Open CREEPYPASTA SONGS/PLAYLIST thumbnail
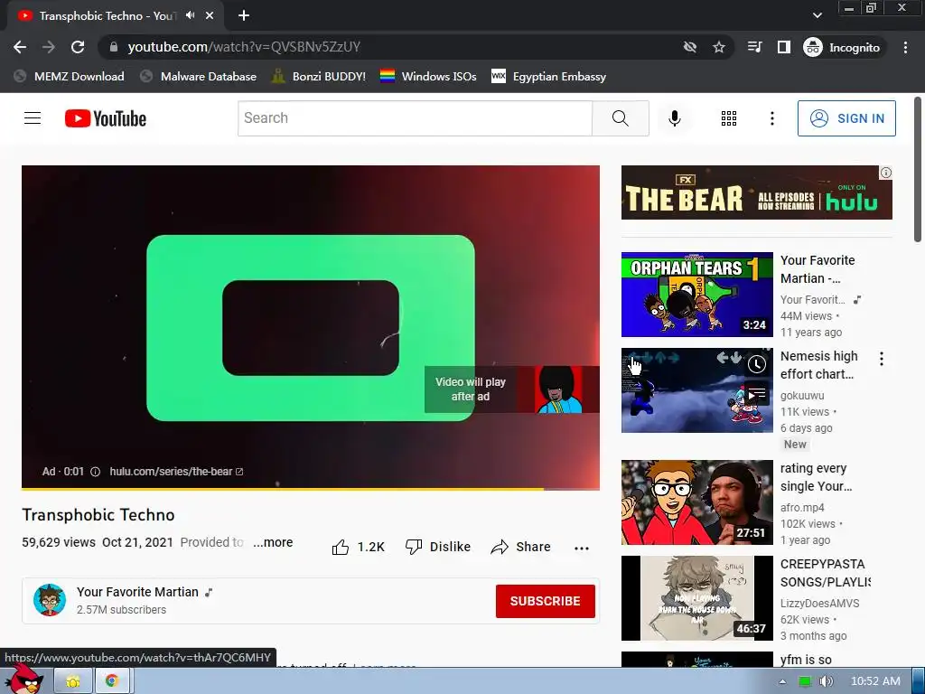 (x=696, y=598)
